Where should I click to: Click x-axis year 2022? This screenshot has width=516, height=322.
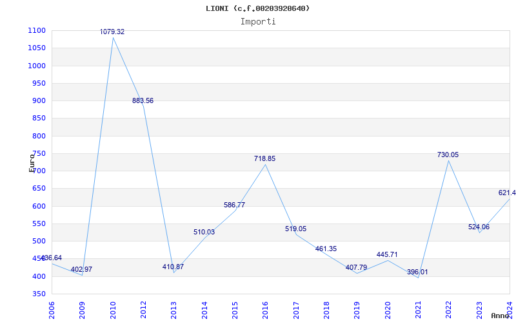[448, 310]
